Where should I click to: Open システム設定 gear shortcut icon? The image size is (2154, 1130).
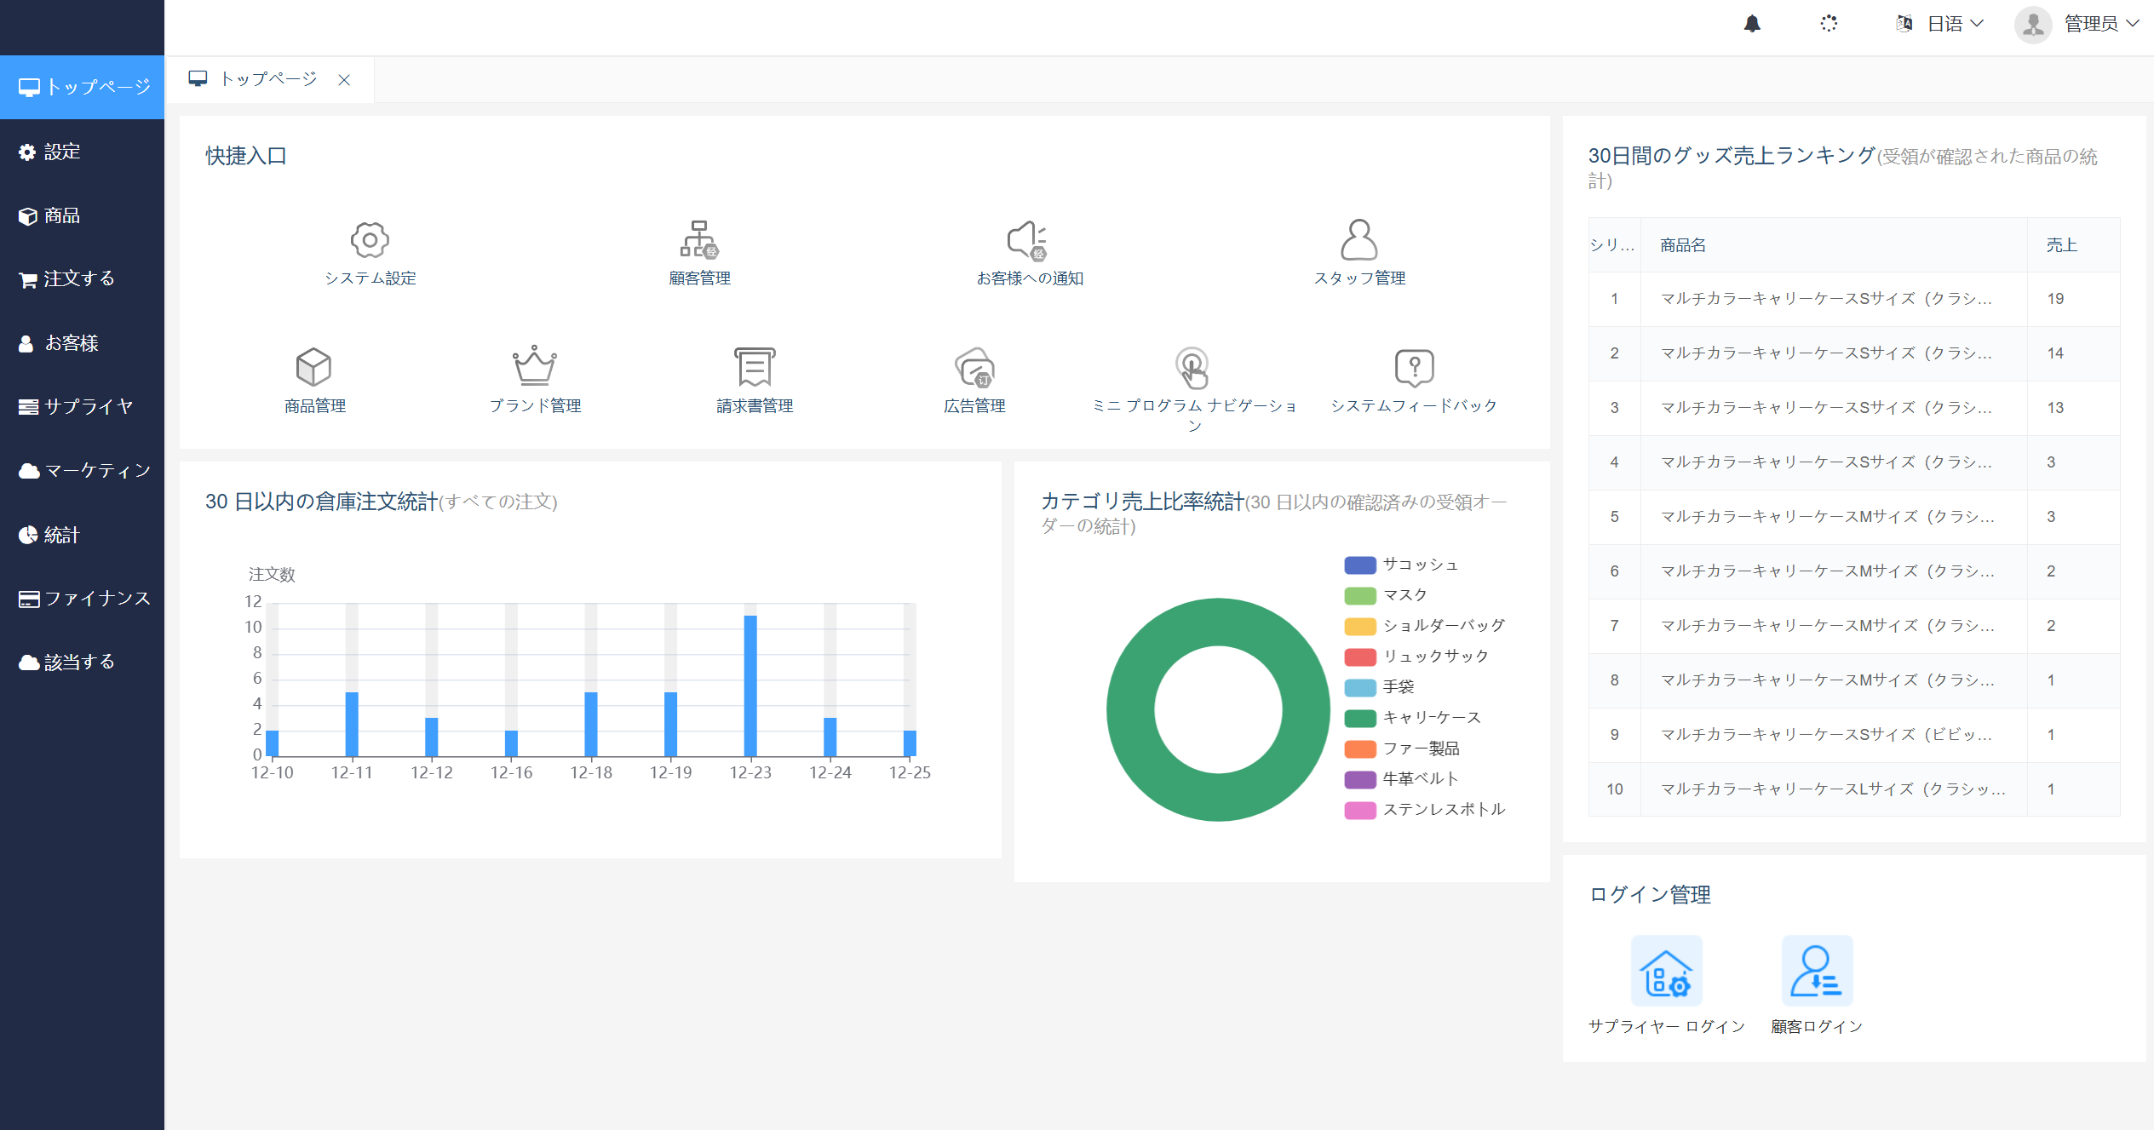tap(370, 240)
